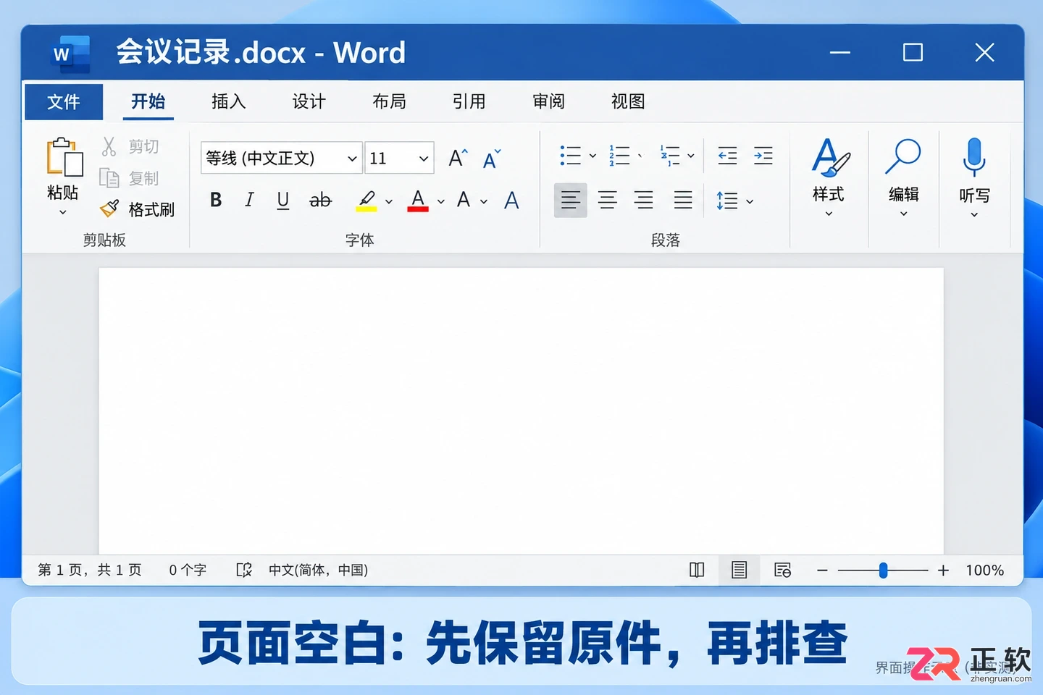Switch to the Home (开始) tab
The width and height of the screenshot is (1043, 695).
coord(148,102)
